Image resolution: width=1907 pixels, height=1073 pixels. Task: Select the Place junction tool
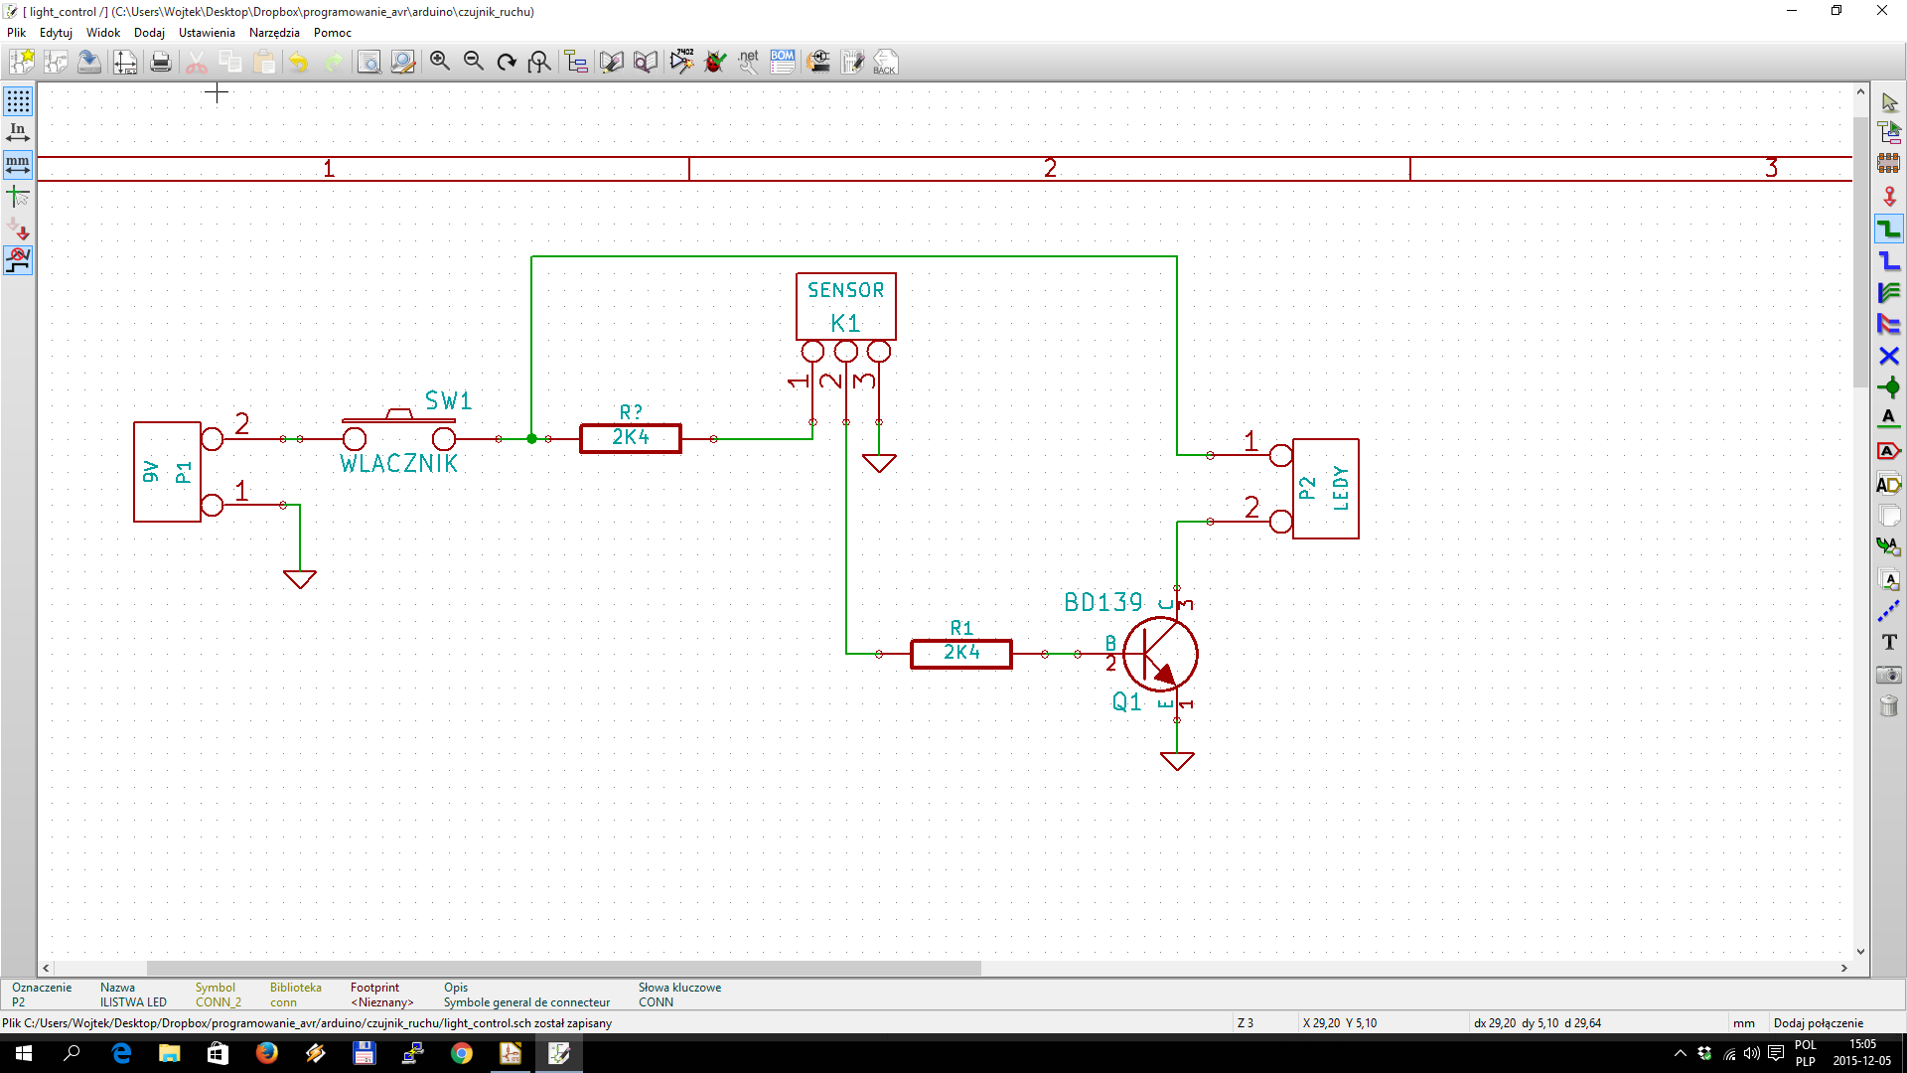[x=1889, y=388]
